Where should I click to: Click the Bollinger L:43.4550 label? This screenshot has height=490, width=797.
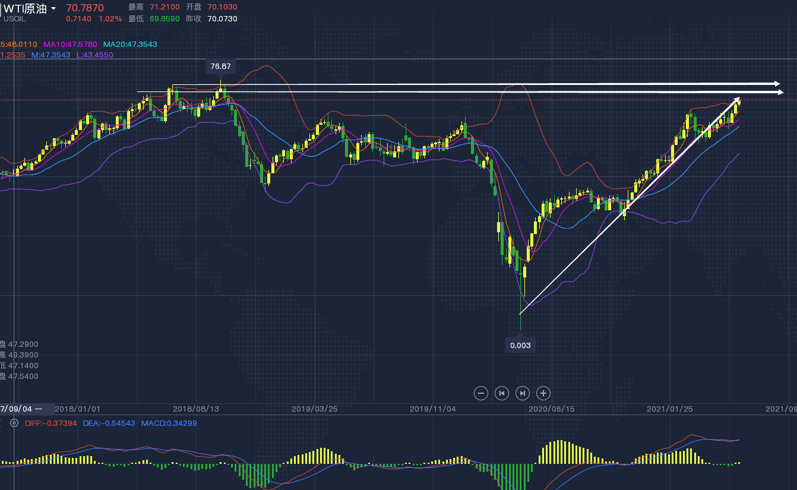pos(94,55)
